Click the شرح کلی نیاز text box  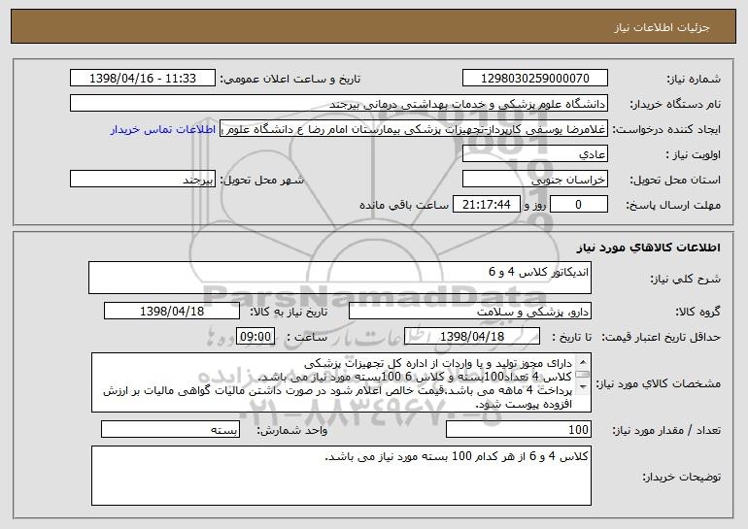click(x=340, y=278)
